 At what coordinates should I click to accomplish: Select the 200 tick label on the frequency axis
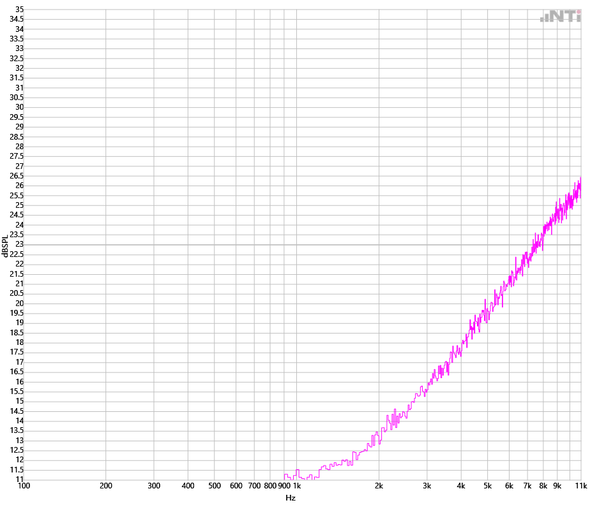[106, 487]
